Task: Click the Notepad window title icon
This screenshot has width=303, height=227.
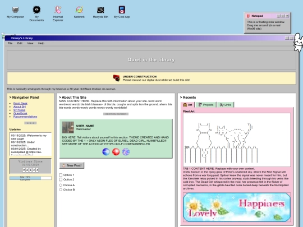Action: pyautogui.click(x=248, y=16)
